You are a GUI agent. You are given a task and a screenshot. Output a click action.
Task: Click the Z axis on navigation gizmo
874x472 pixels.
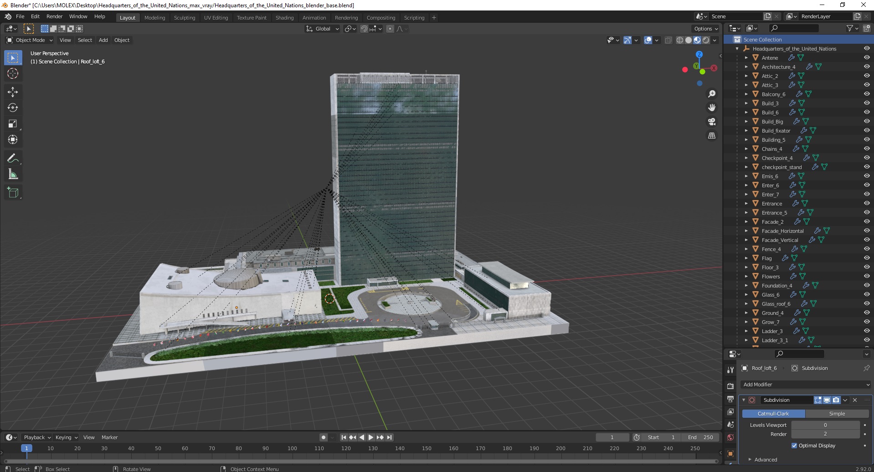[699, 54]
